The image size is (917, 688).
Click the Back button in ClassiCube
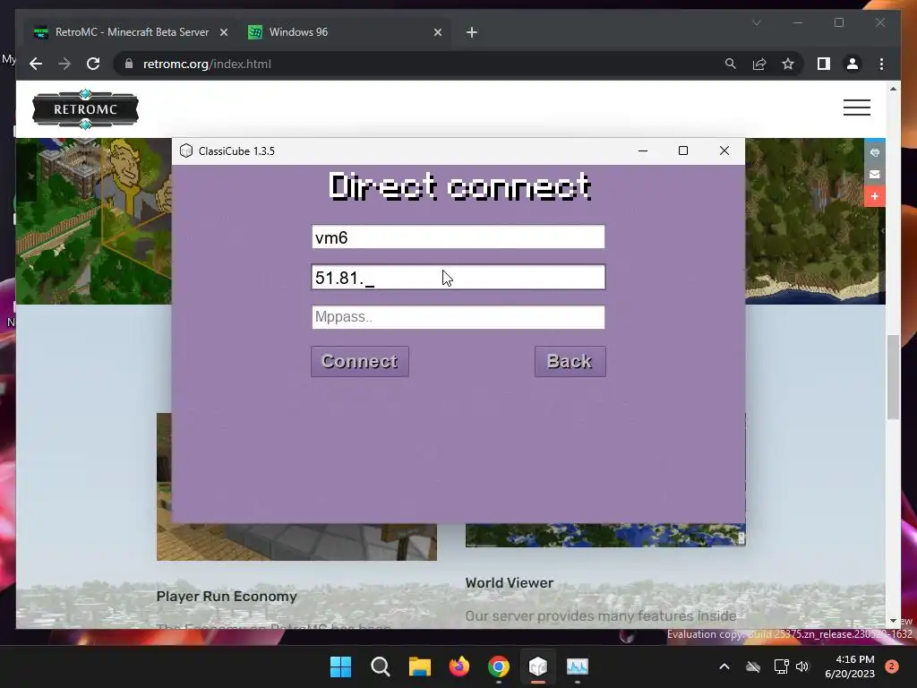570,362
